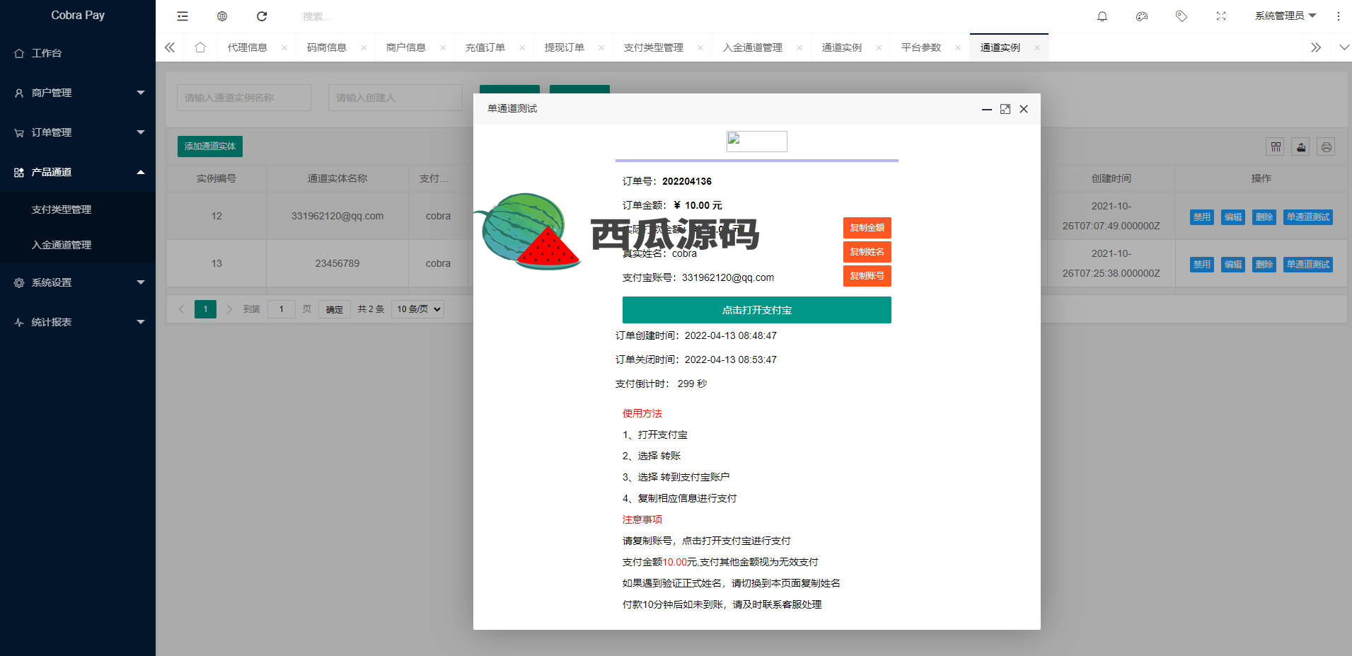Screen dimensions: 1352x656
Task: Click 点击打开支付宝 button
Action: coord(757,310)
